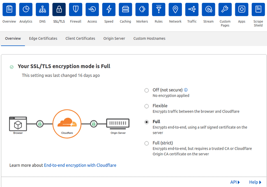Open the Analytics pie chart icon

click(x=26, y=9)
